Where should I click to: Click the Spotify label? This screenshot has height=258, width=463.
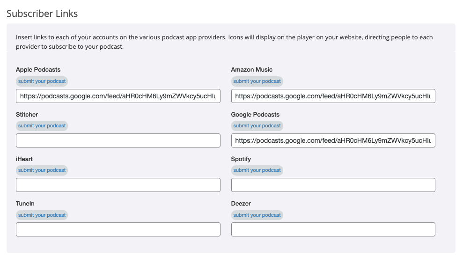[x=241, y=159]
